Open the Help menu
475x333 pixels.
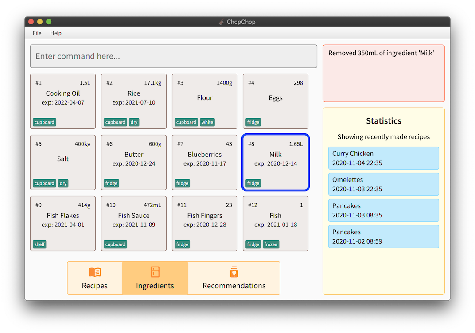[56, 33]
